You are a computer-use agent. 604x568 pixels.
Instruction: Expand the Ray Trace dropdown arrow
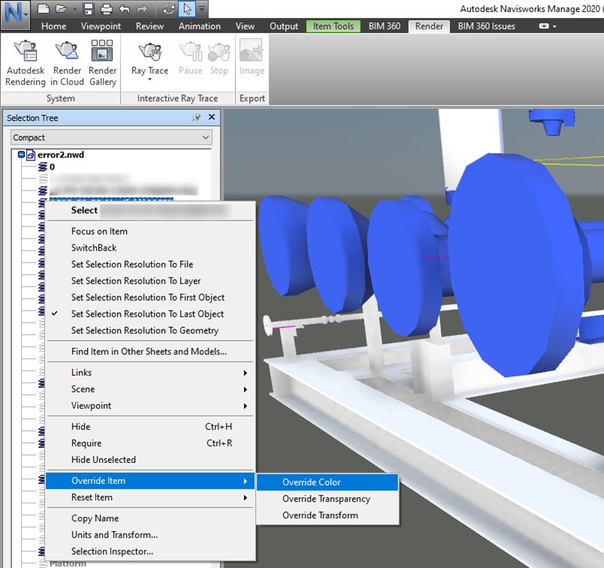point(150,80)
